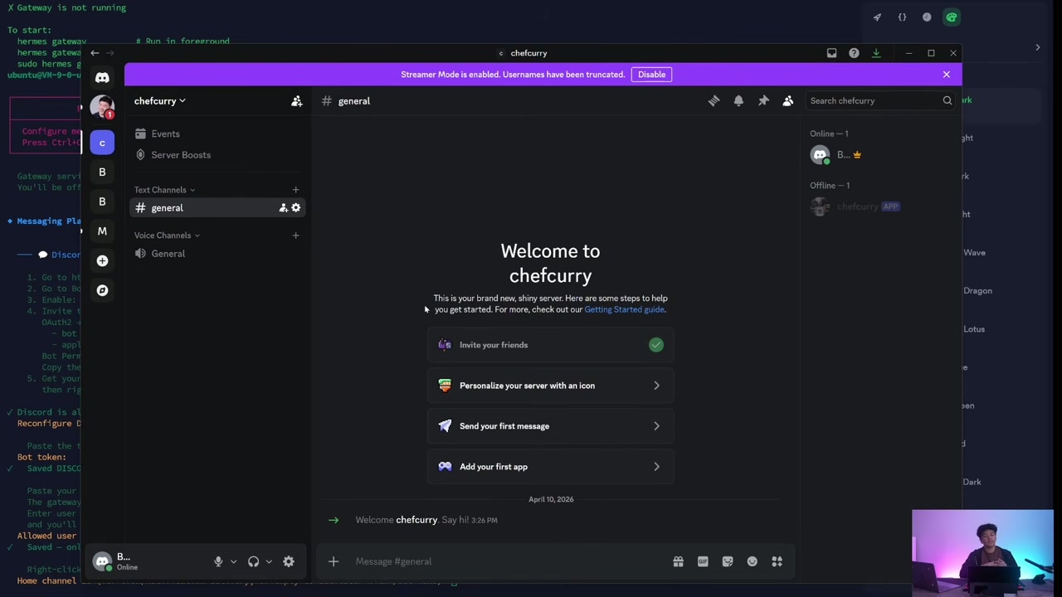
Task: Open the gift icon in message bar
Action: (678, 561)
